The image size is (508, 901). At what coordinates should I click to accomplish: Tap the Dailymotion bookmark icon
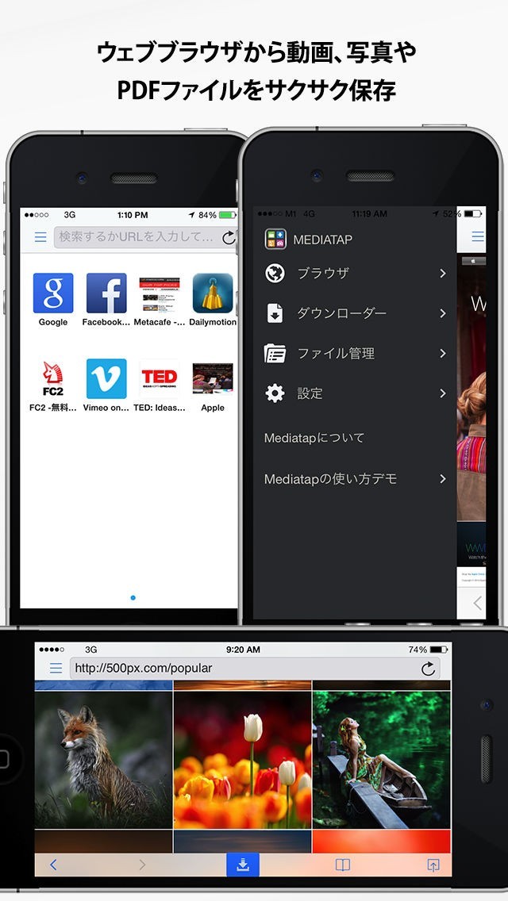[x=213, y=293]
